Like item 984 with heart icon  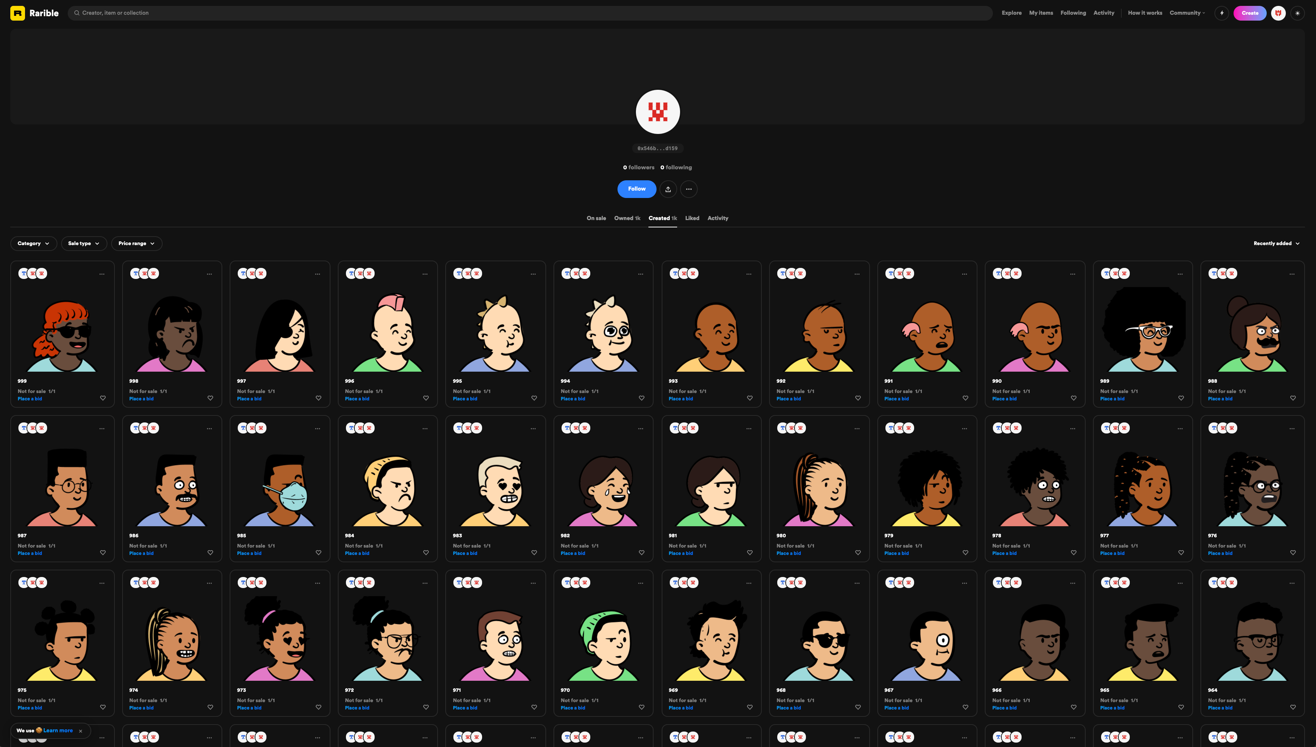(x=426, y=553)
